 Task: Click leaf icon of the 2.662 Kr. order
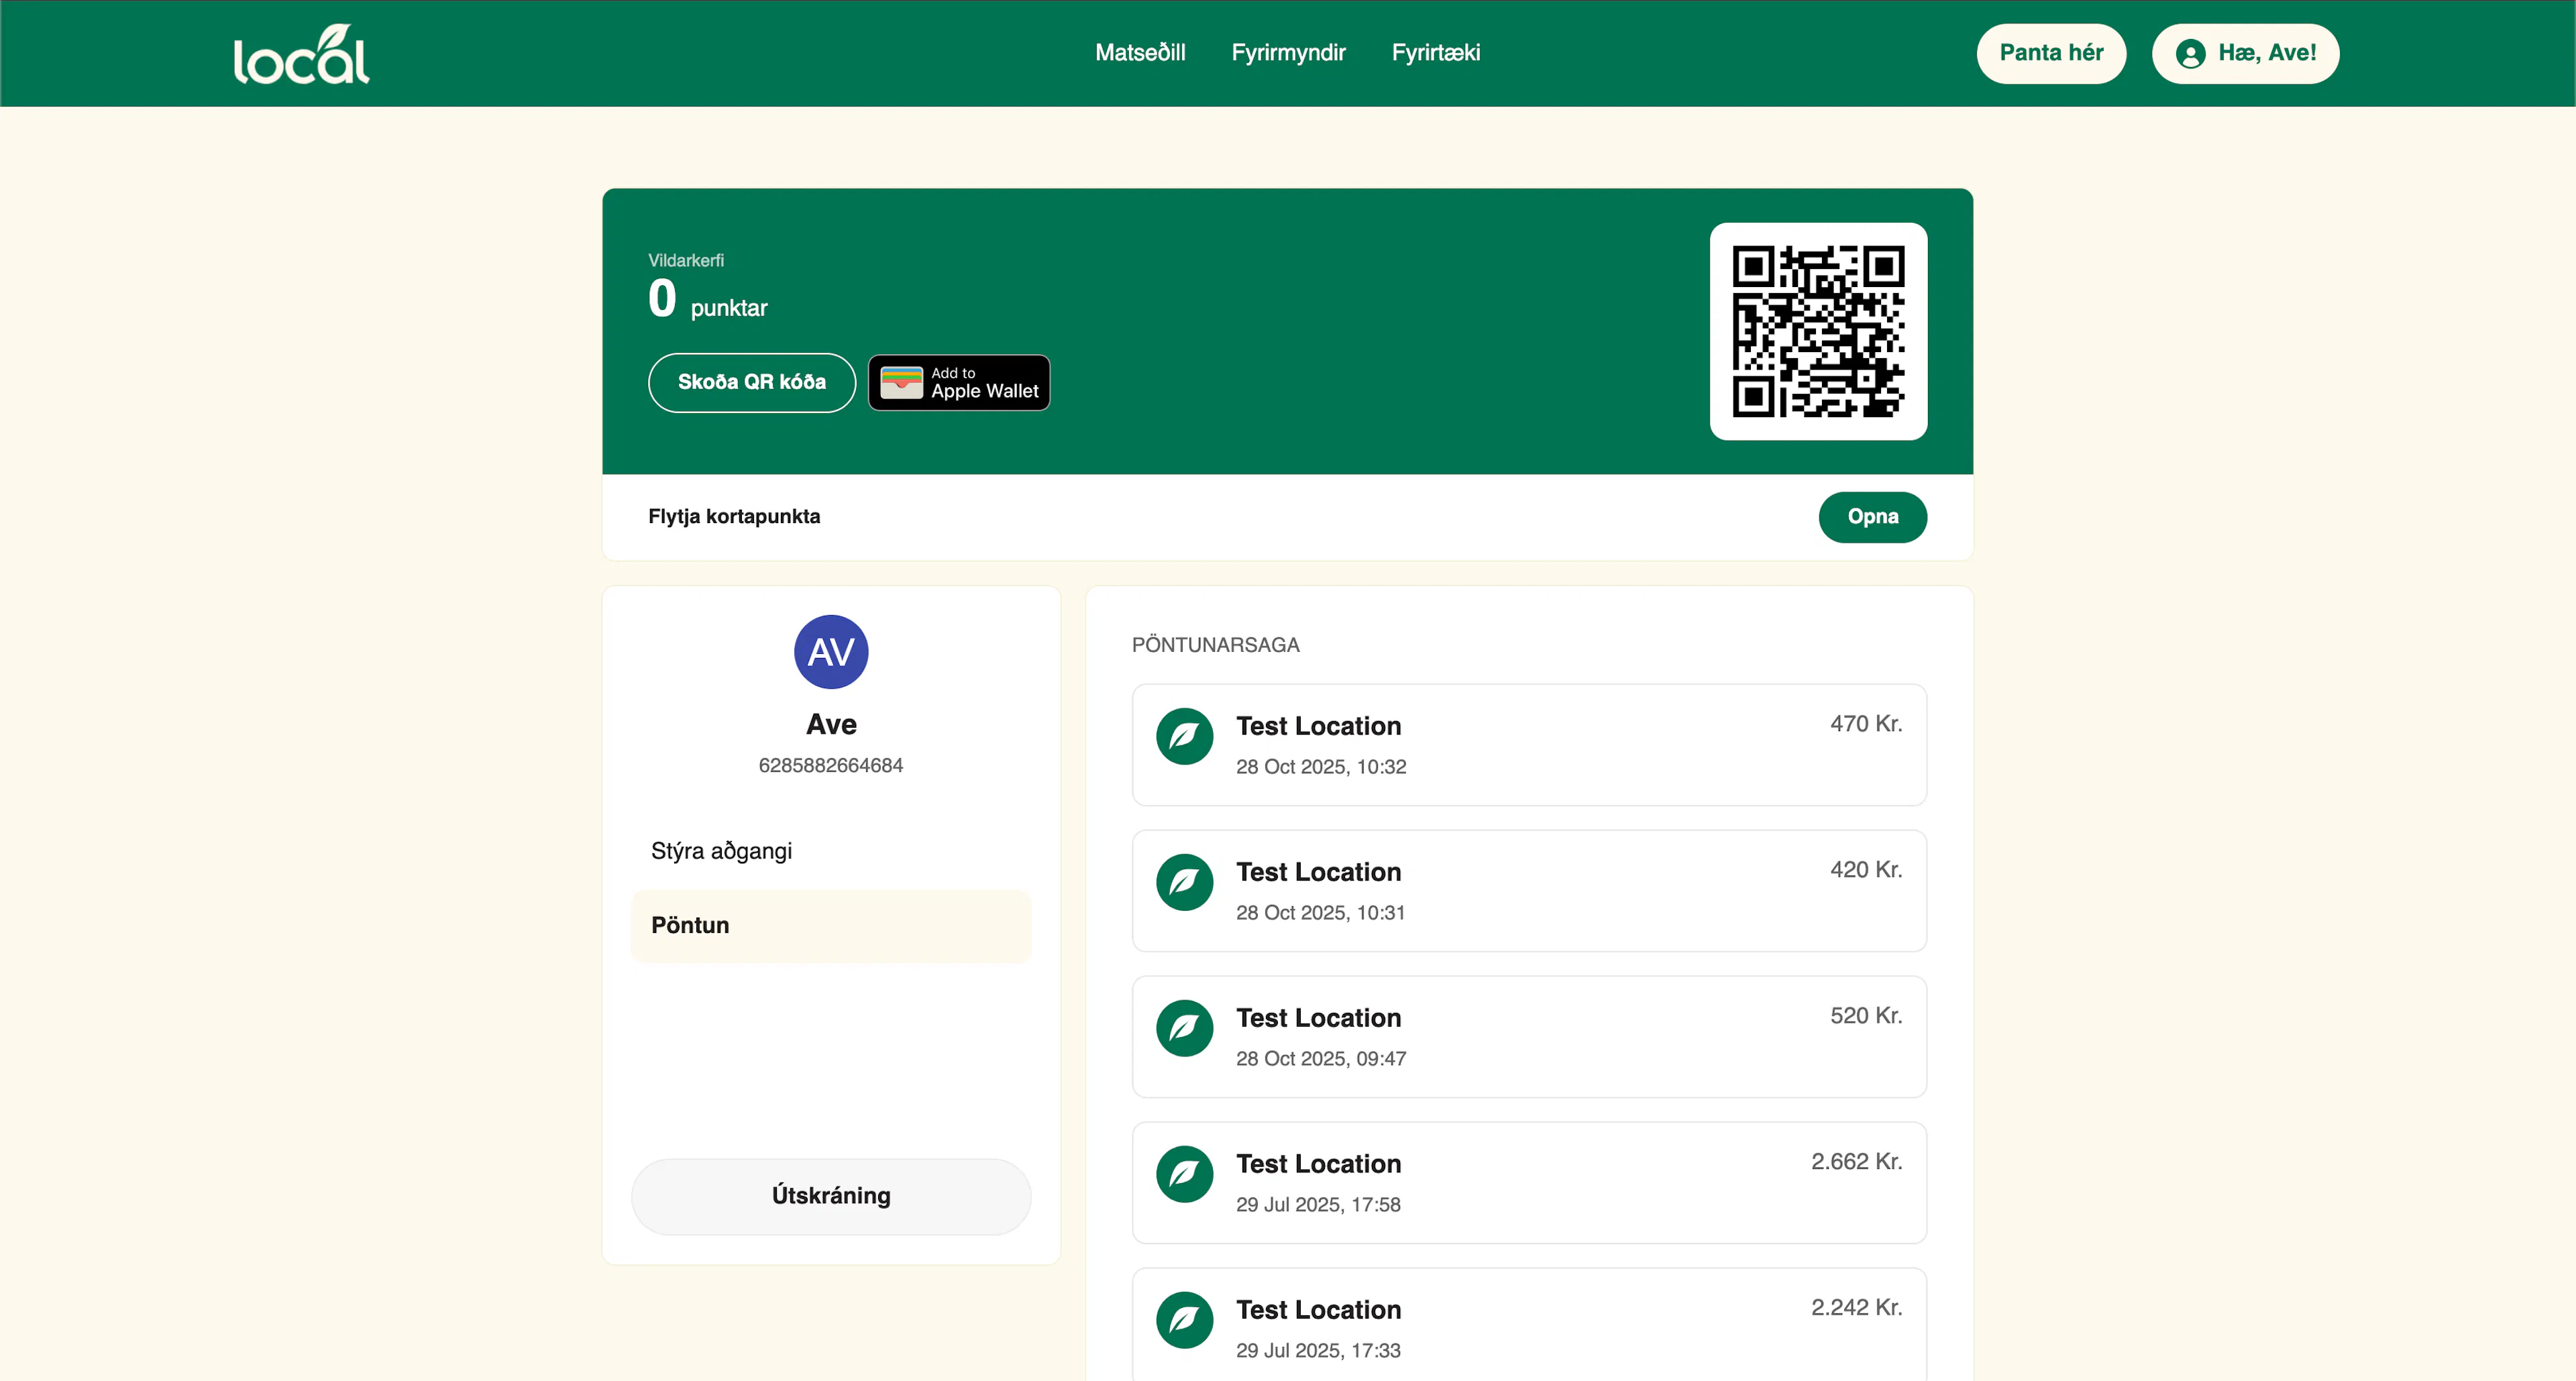[1184, 1175]
